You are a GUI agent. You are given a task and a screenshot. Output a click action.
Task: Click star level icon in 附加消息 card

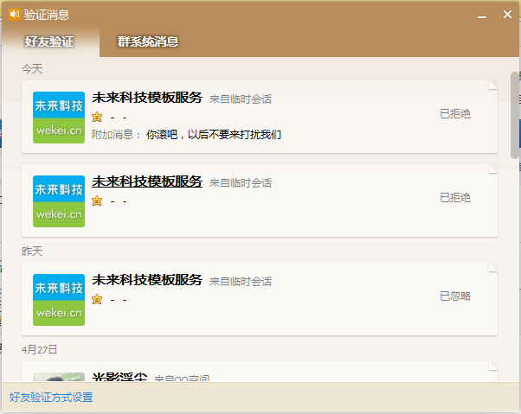(x=97, y=117)
